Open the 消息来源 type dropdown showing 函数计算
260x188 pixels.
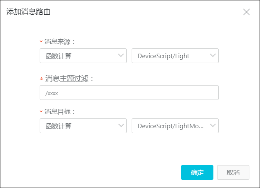coord(83,56)
